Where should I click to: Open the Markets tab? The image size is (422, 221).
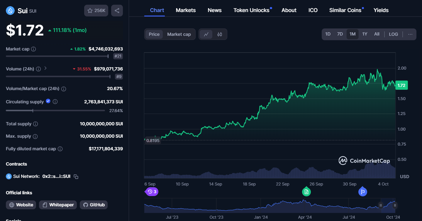point(186,10)
